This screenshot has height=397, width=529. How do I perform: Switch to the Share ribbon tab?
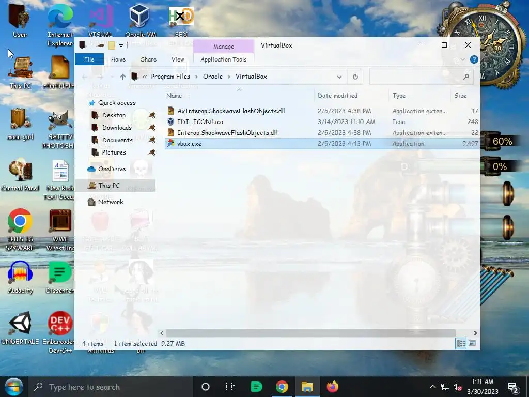coord(148,59)
